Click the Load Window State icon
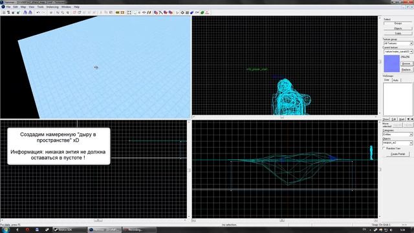Screen dimensions: 414x233 [x=25, y=12]
